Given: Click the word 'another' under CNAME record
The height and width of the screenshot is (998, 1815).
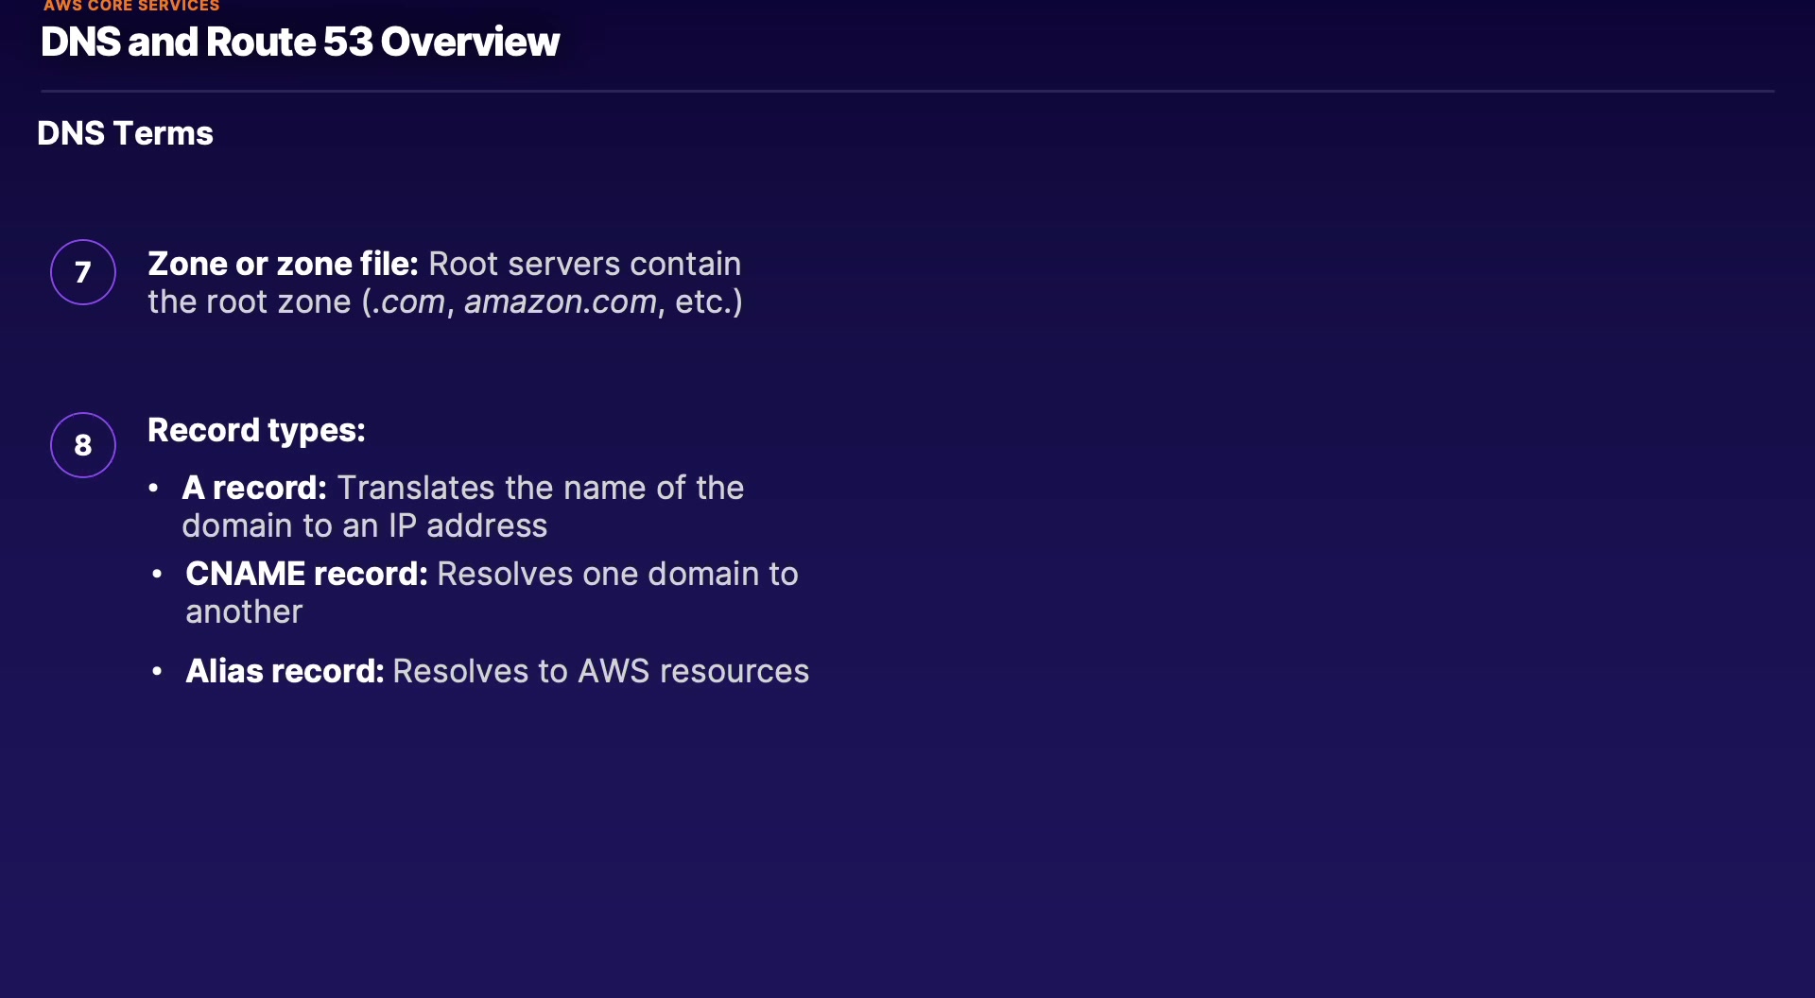Looking at the screenshot, I should [x=244, y=611].
